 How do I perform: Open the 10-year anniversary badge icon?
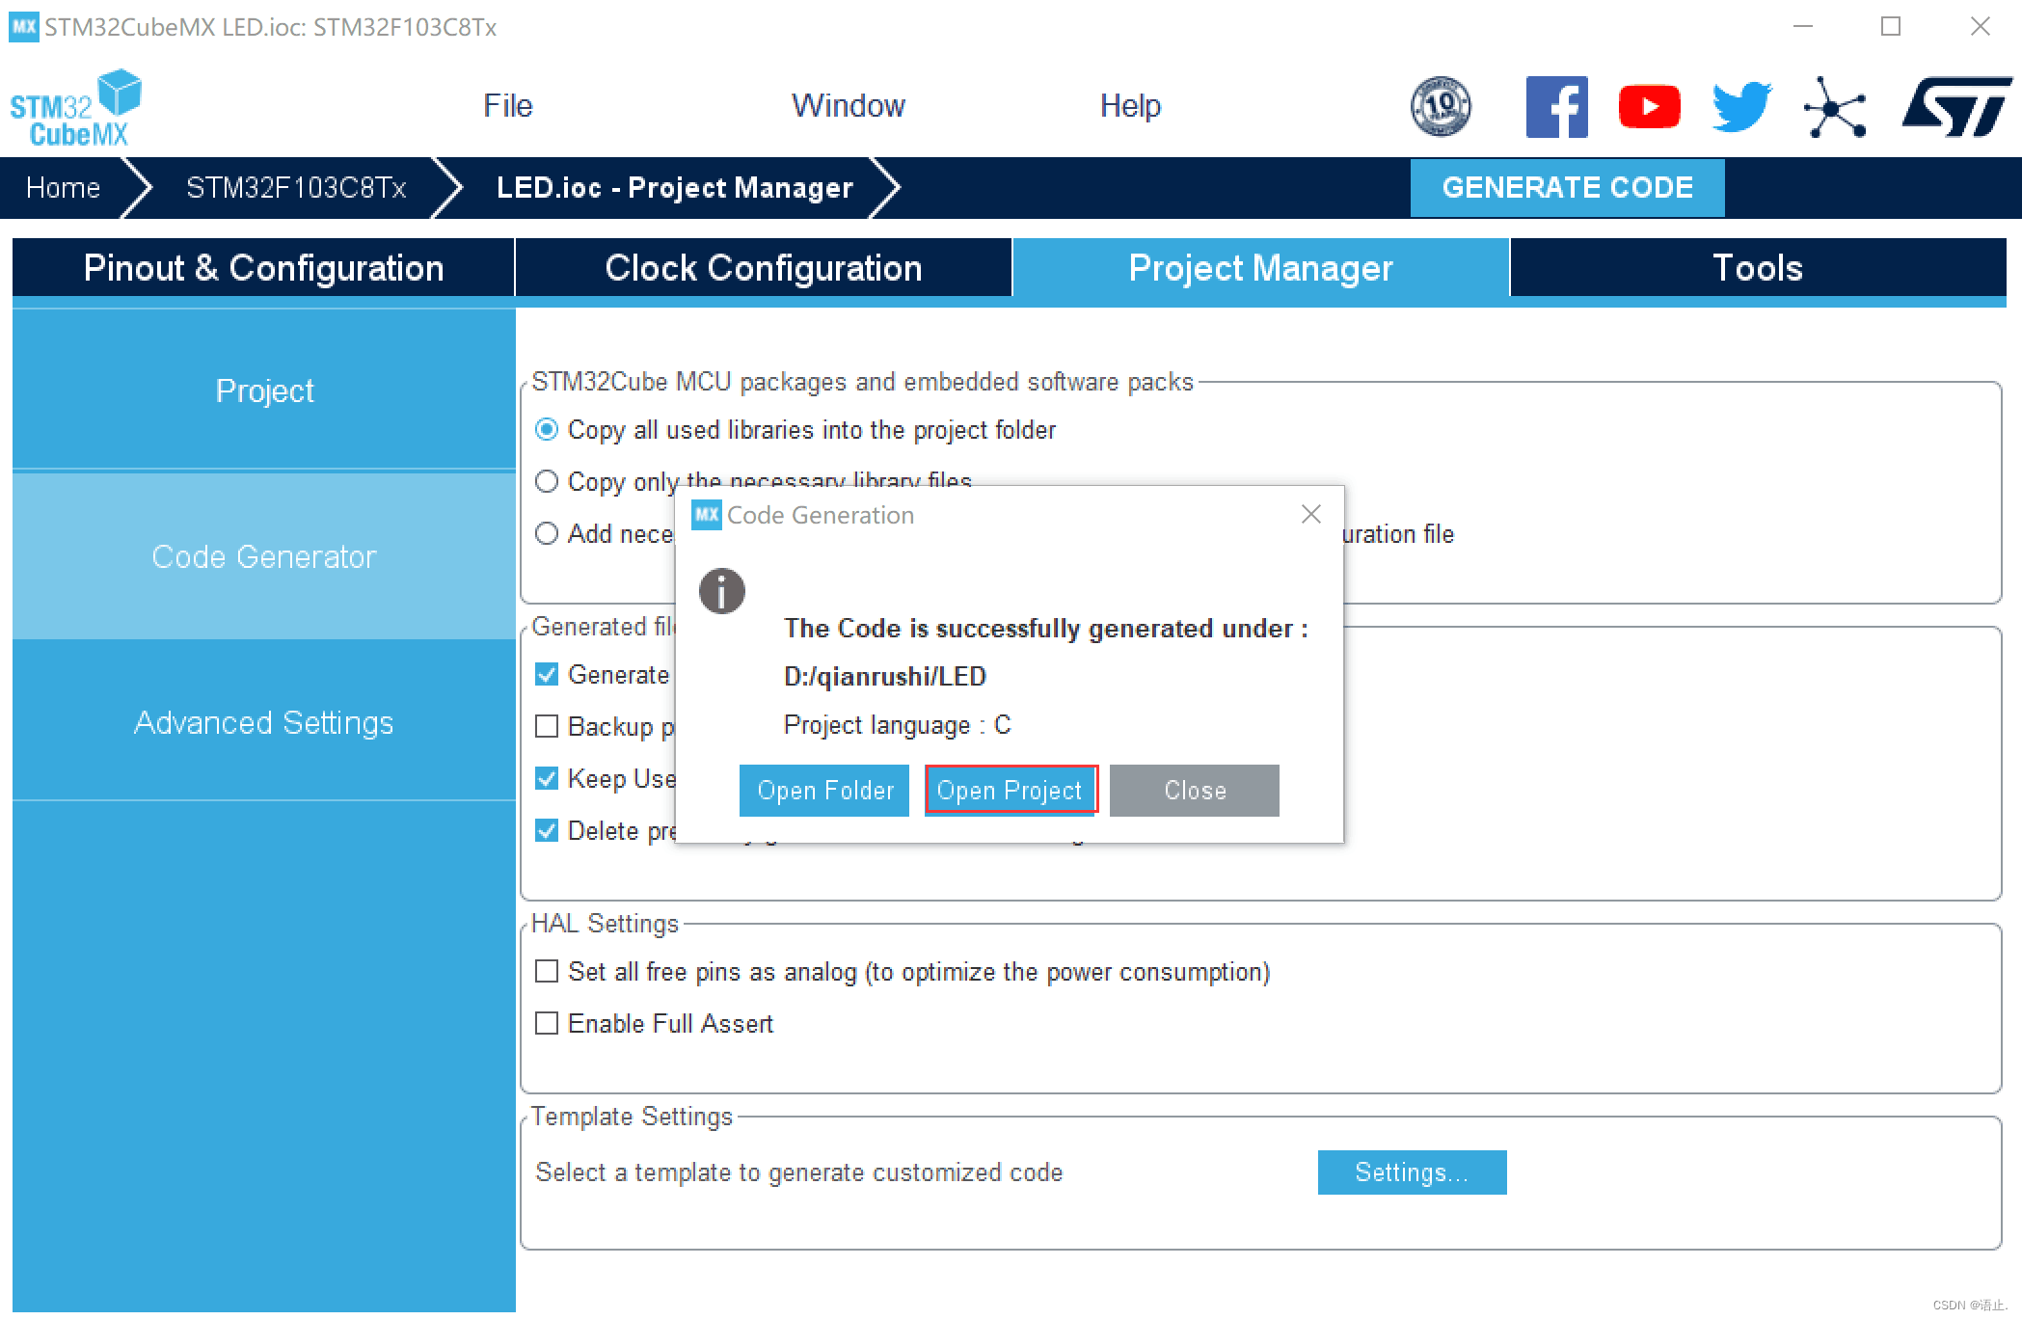(x=1441, y=106)
